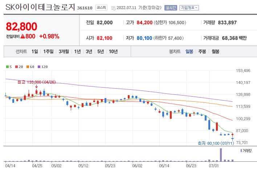Click the 거래량 volume legend marker
Viewport: 257px width, 169px height.
[x=241, y=151]
